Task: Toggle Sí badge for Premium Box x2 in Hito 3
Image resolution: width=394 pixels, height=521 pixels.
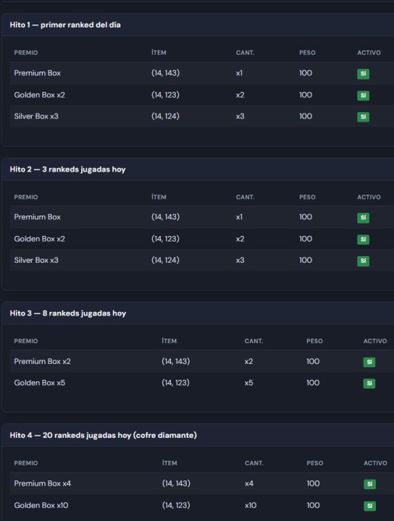Action: click(x=369, y=362)
